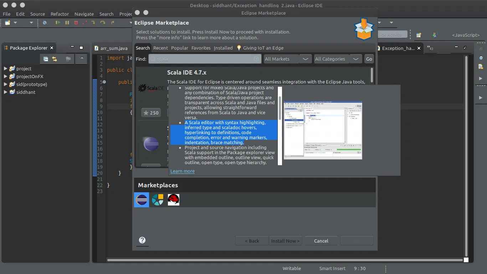Maximize the Package Explorer panel
Screen dimensions: 487x274
point(81,47)
